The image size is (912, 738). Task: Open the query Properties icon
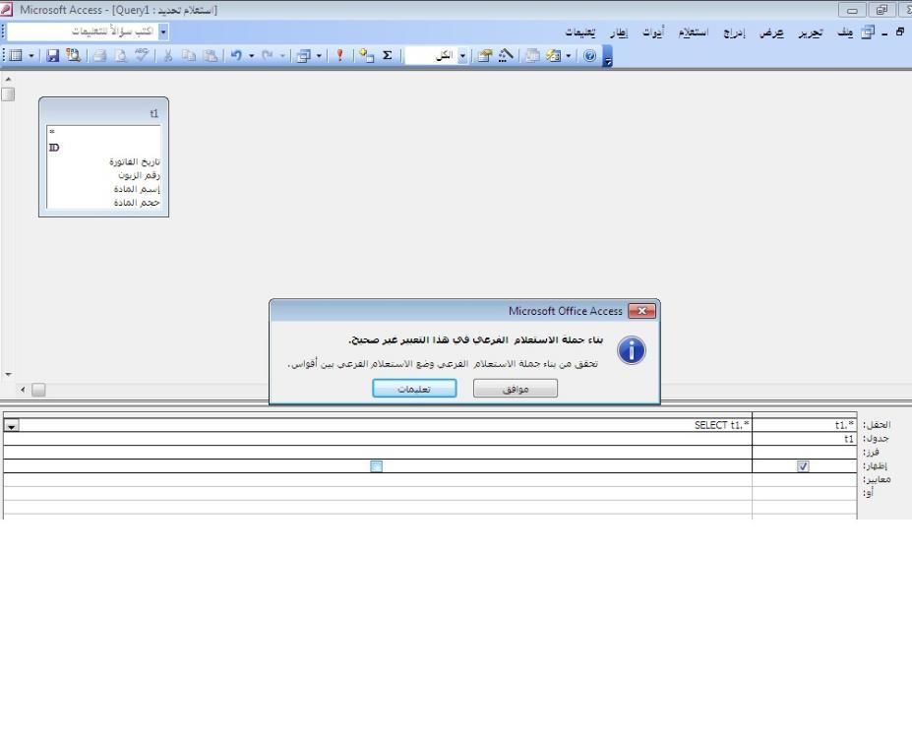(484, 55)
